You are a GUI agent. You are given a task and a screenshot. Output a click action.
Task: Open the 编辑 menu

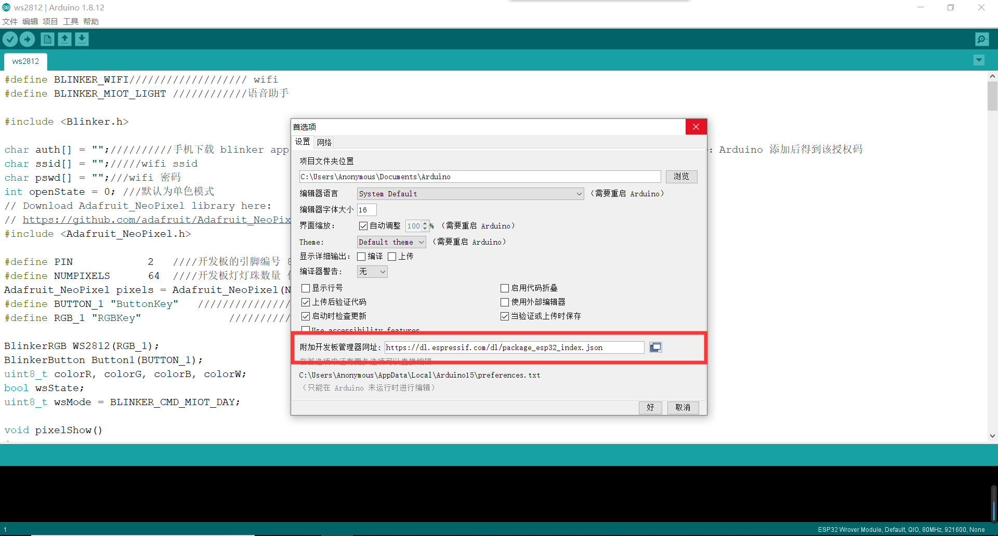point(30,21)
